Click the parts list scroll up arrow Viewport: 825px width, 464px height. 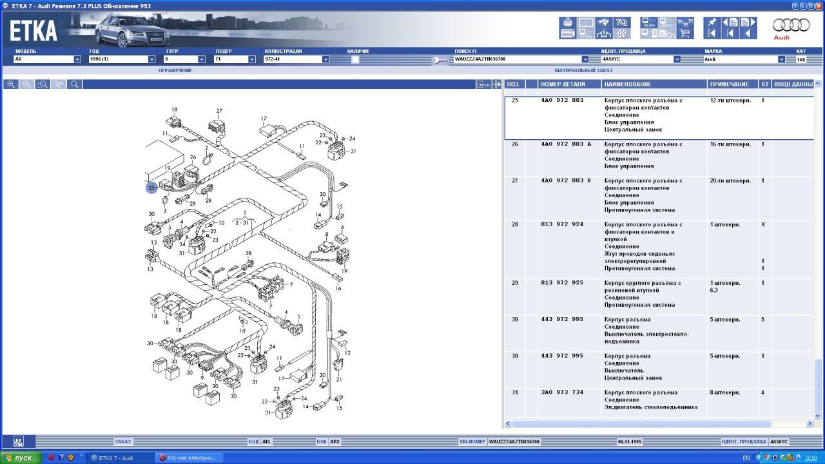pyautogui.click(x=818, y=84)
